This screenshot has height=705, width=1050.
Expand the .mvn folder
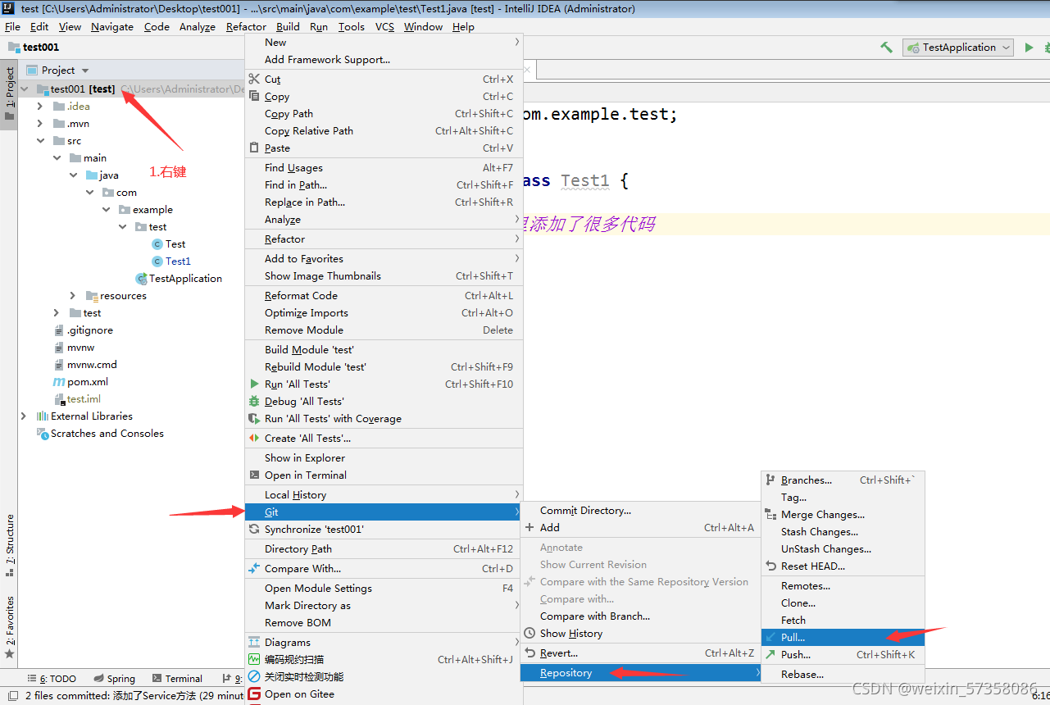40,124
